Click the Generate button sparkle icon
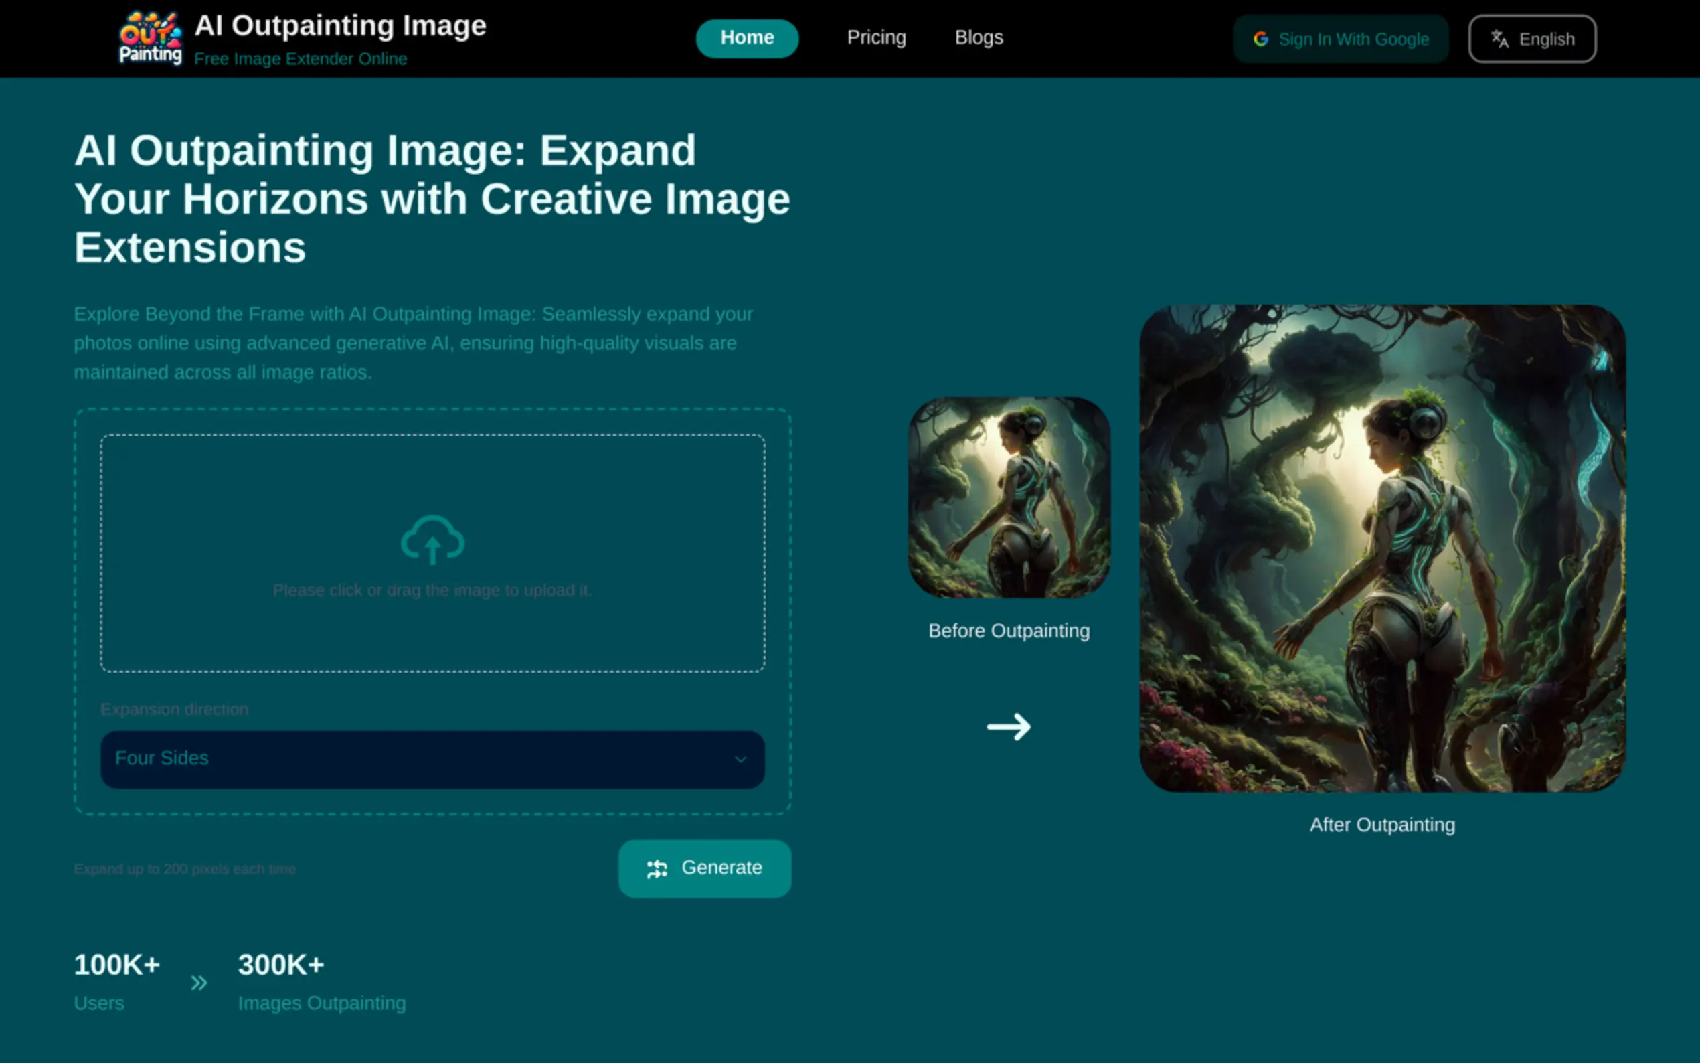The height and width of the screenshot is (1063, 1700). pyautogui.click(x=657, y=869)
